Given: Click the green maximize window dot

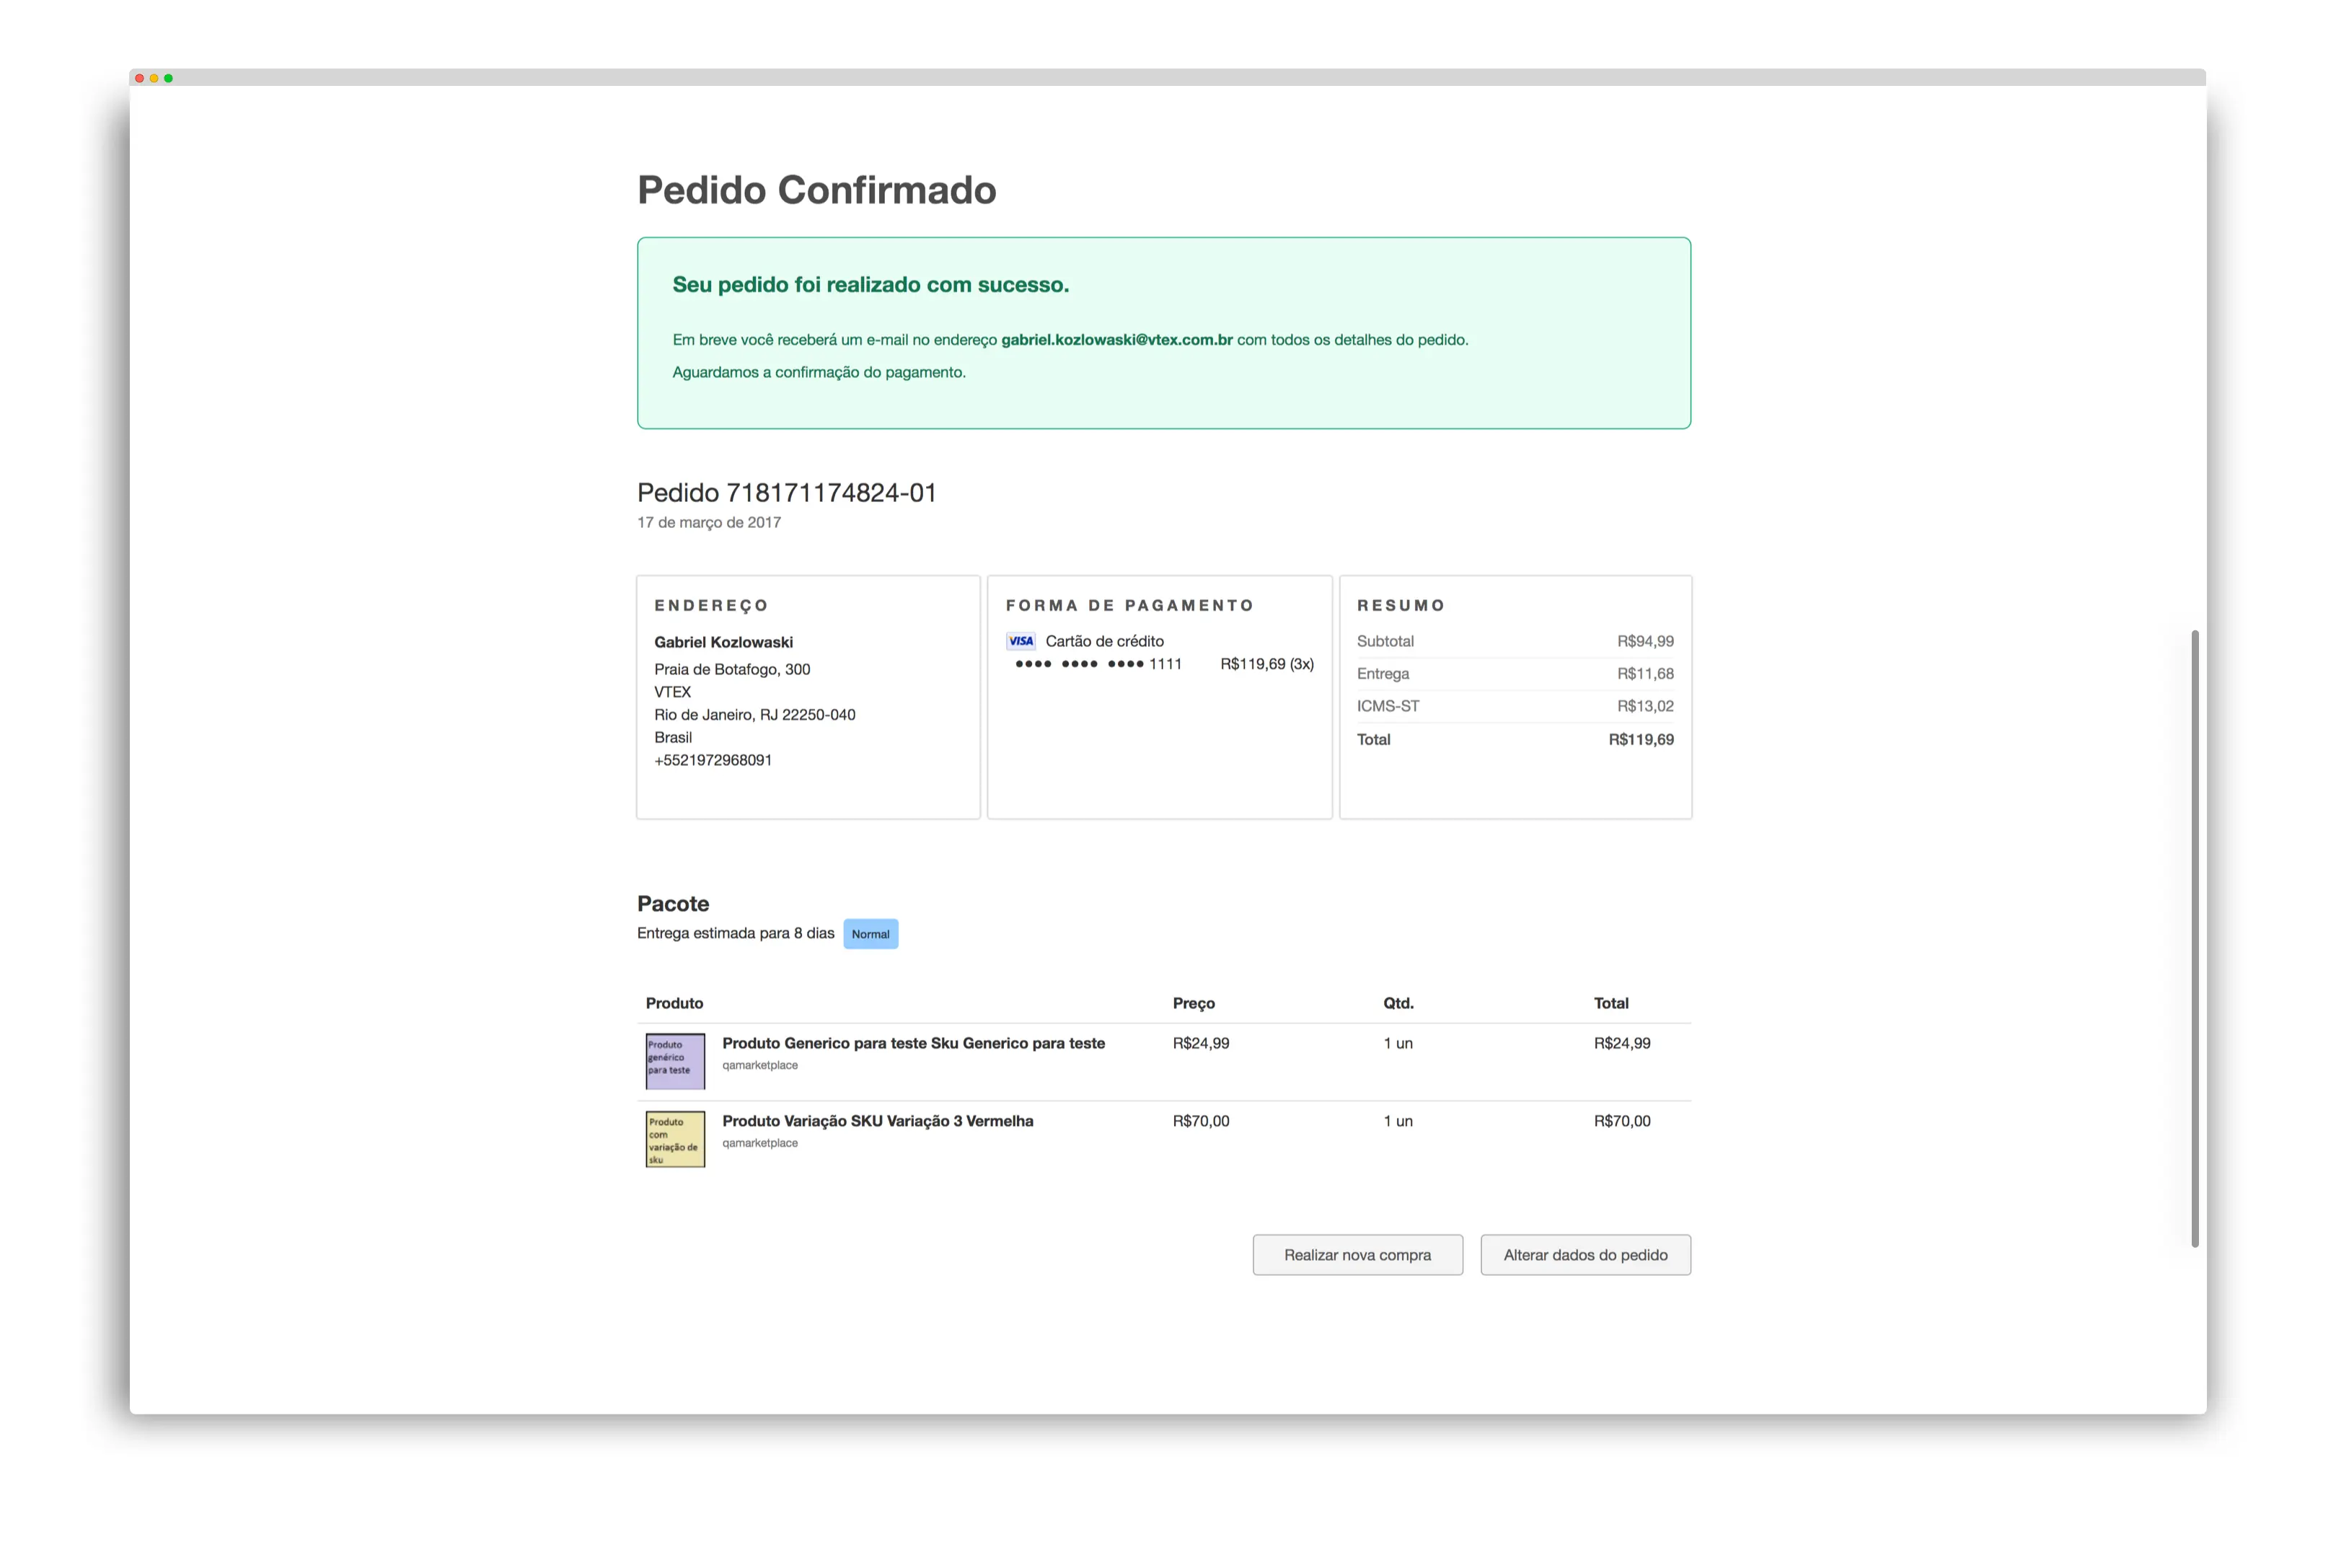Looking at the screenshot, I should 168,78.
